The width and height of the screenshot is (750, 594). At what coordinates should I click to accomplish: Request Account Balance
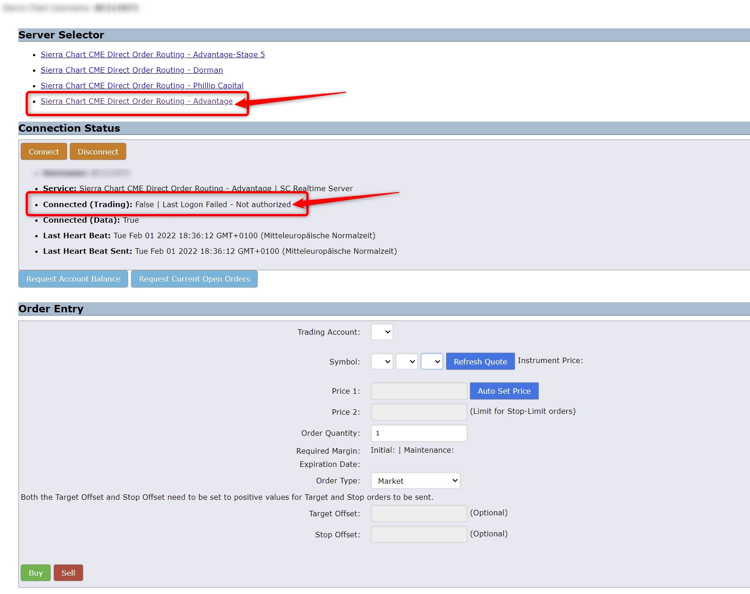[x=73, y=279]
